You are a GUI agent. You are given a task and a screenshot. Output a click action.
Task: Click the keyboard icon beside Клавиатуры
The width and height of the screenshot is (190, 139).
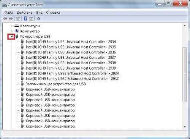(17, 26)
